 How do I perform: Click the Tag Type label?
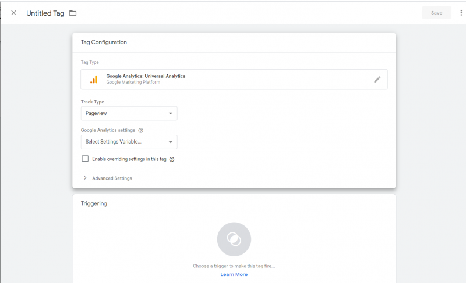90,62
